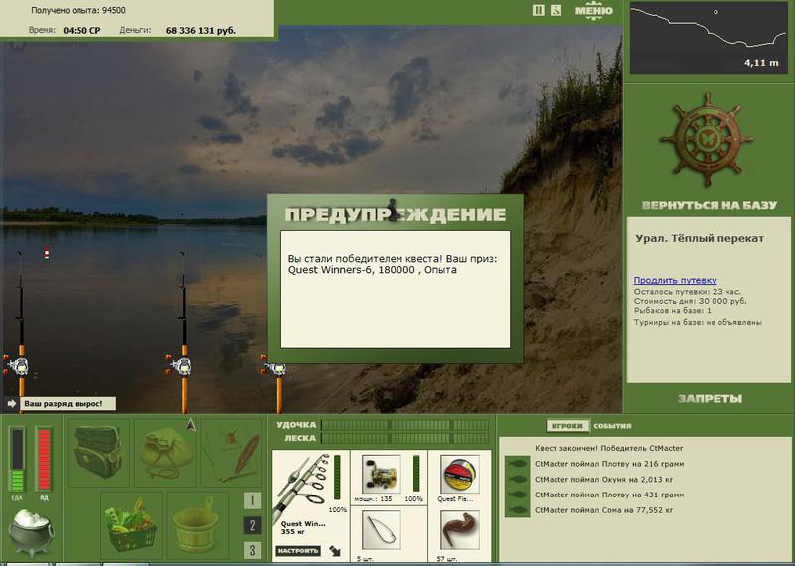The height and width of the screenshot is (566, 795).
Task: Click the ЯД red level bar
Action: pyautogui.click(x=44, y=460)
